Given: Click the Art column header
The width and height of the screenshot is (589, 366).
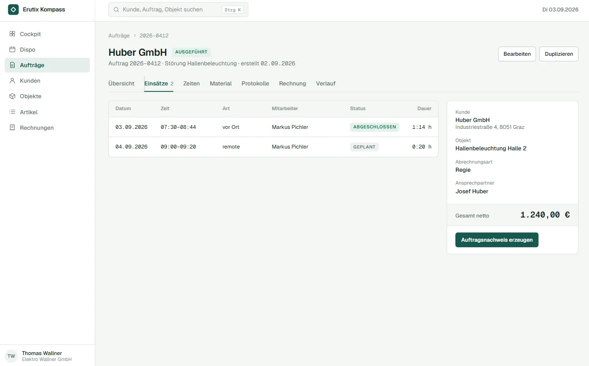Looking at the screenshot, I should point(226,109).
